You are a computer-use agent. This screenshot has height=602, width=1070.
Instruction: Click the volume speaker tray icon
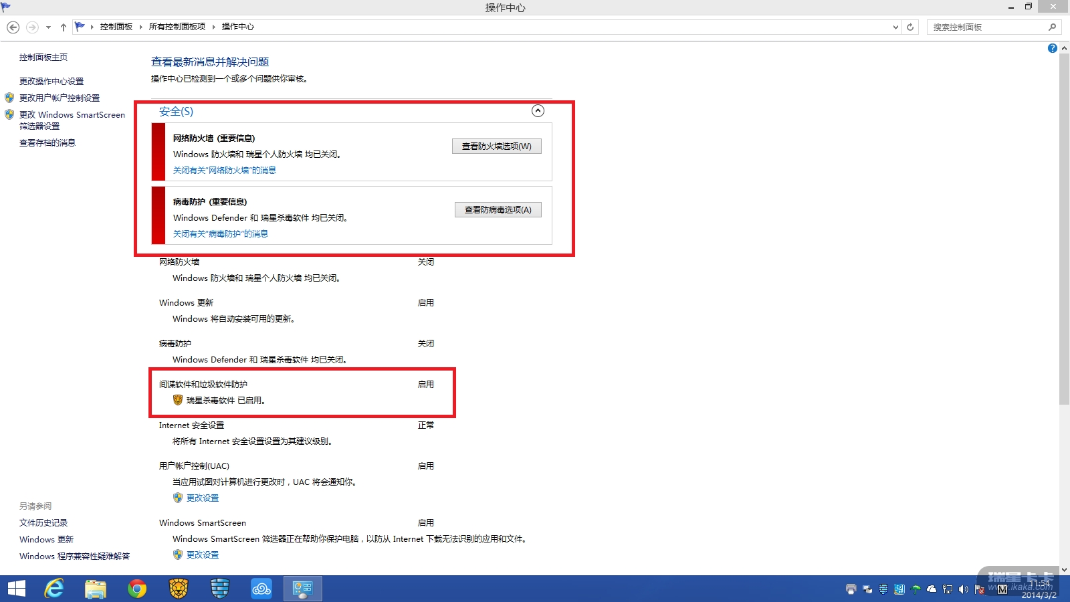point(964,589)
